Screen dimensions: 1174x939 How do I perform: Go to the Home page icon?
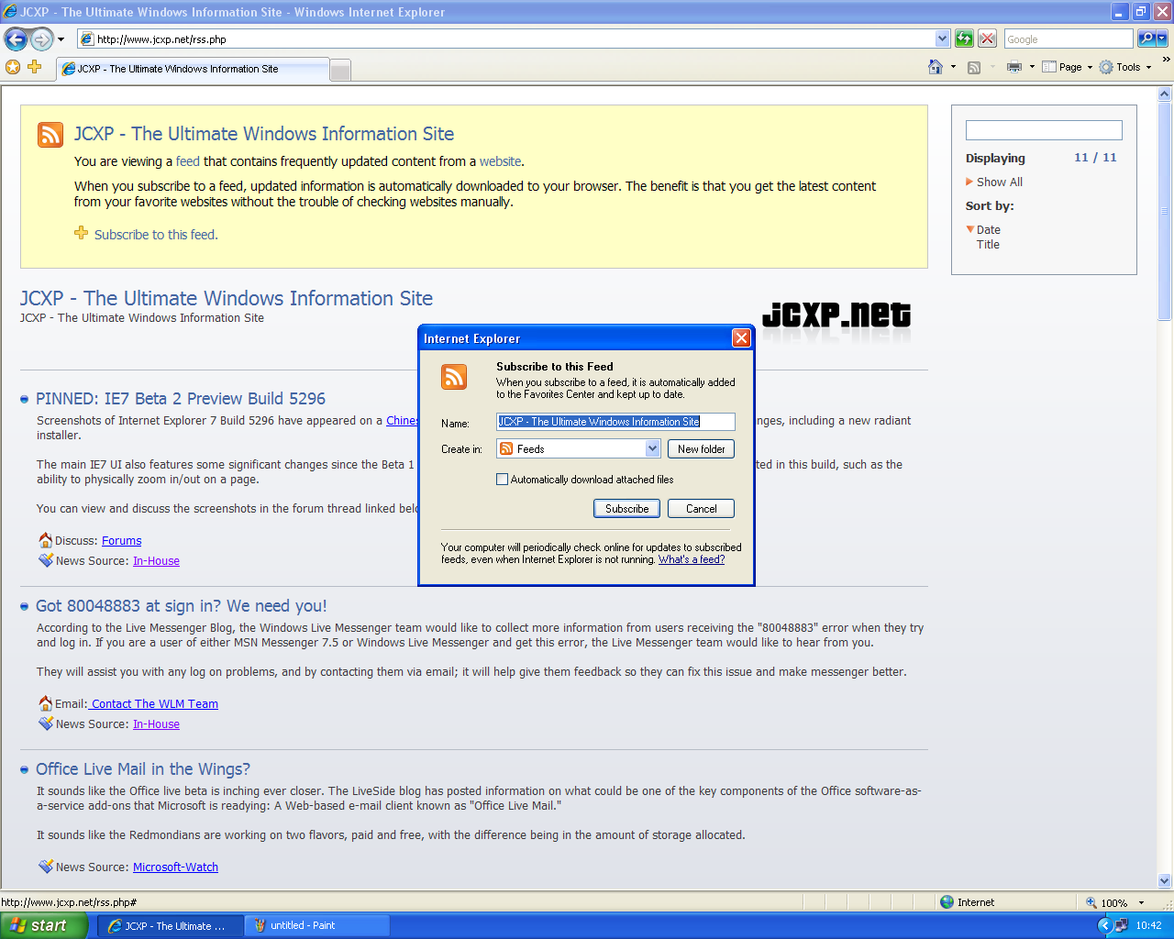936,67
